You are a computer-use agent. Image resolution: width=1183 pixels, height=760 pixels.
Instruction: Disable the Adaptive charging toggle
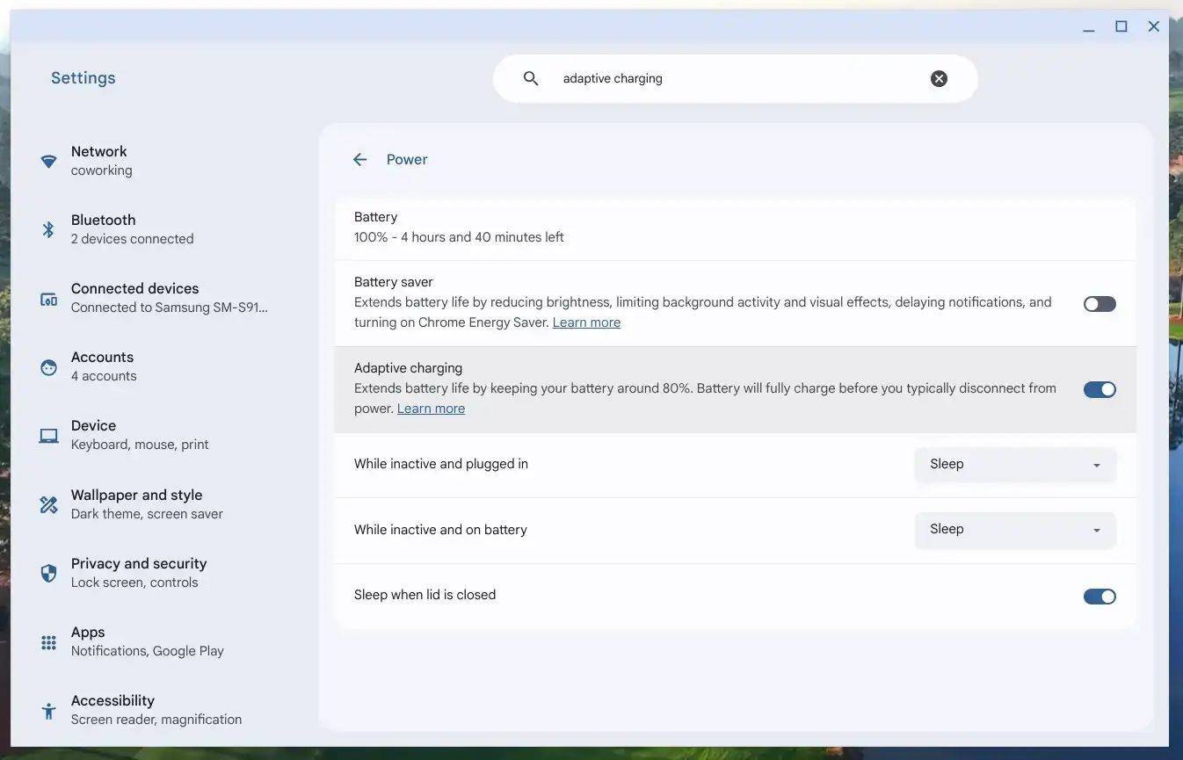click(1100, 389)
